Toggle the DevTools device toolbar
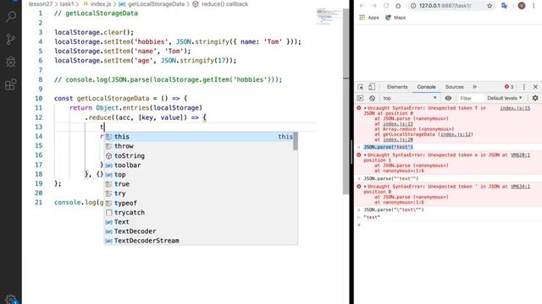This screenshot has height=304, width=542. (x=372, y=87)
